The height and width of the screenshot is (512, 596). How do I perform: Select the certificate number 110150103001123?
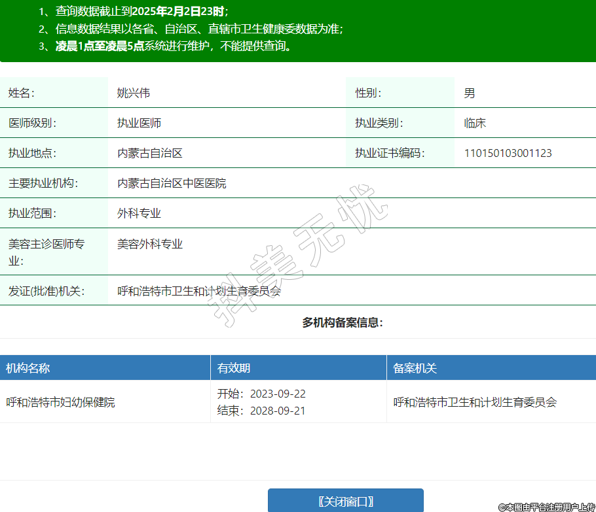[x=508, y=153]
